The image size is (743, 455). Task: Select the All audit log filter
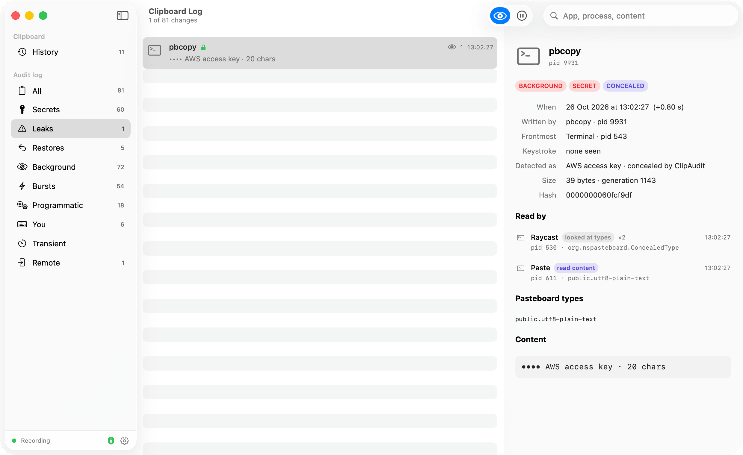(71, 91)
